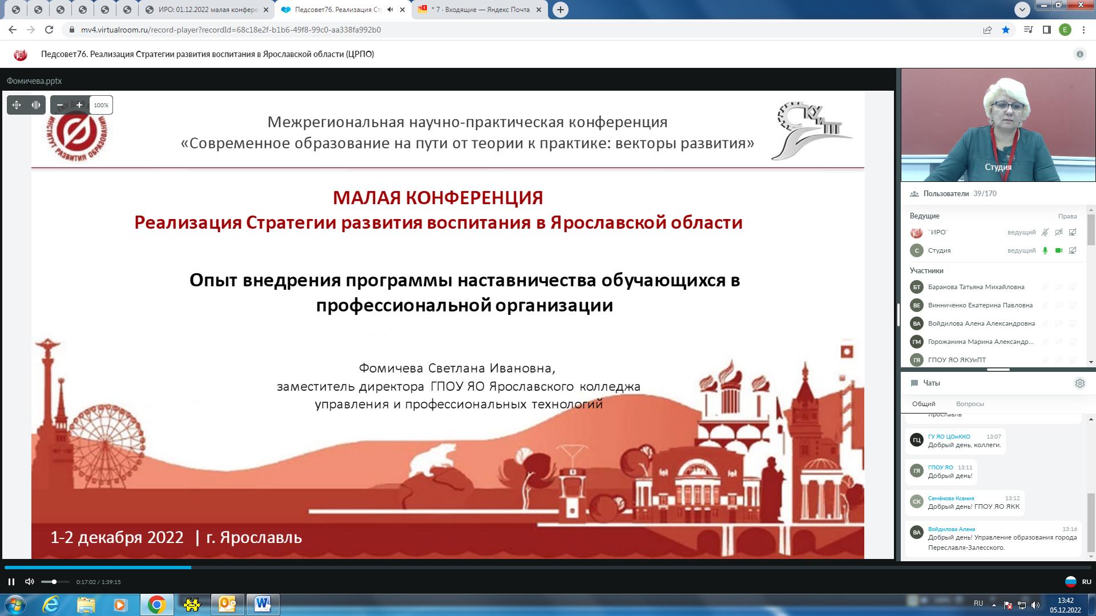The width and height of the screenshot is (1096, 616).
Task: Show hidden tray icons arrow
Action: 994,605
